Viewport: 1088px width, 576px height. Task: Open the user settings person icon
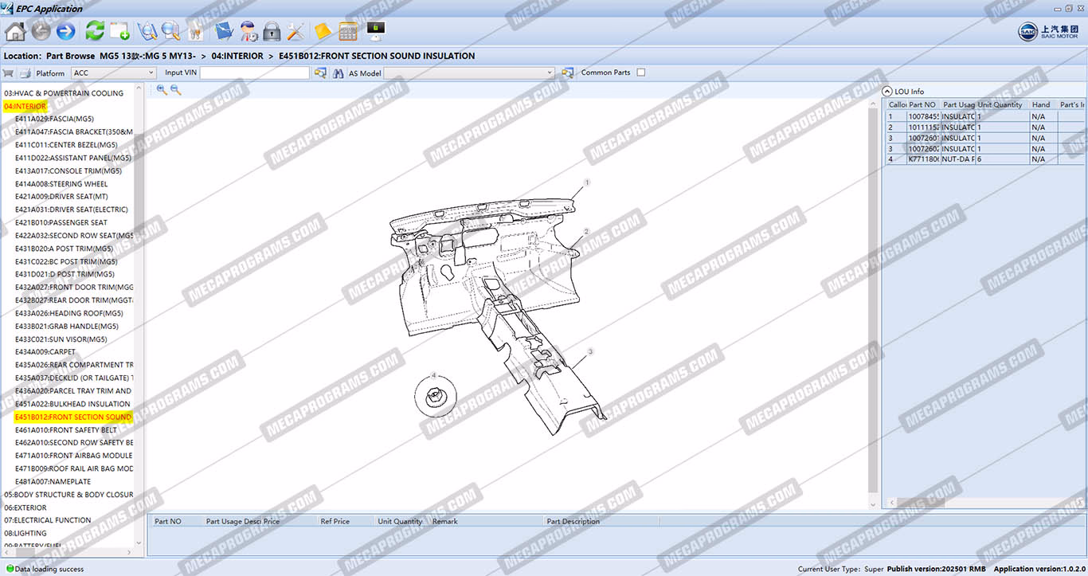[249, 31]
